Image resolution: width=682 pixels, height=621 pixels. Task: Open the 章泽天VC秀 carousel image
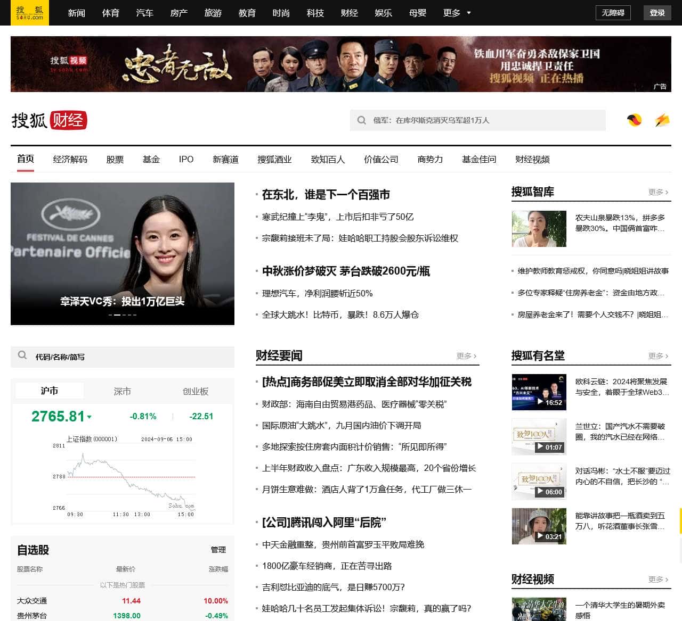[123, 254]
